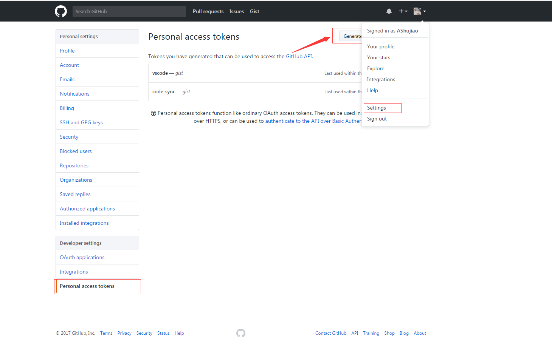Open Your stars from the dropdown
This screenshot has width=552, height=337.
point(379,58)
